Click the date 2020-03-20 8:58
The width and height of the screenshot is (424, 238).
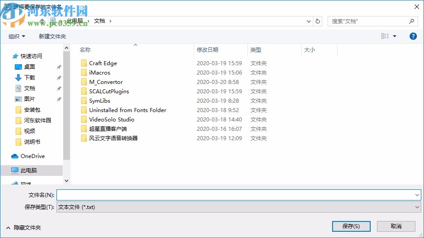click(x=218, y=82)
